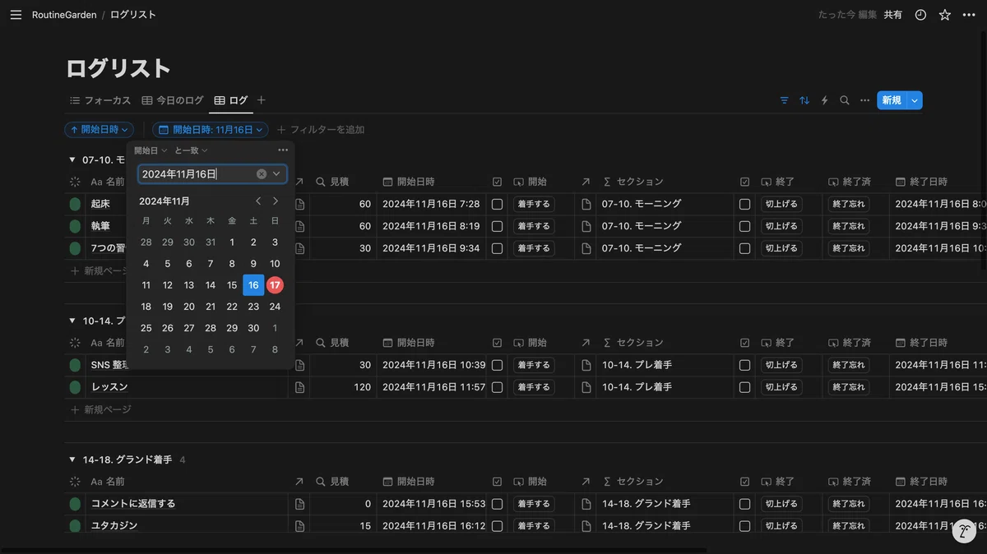The width and height of the screenshot is (987, 554).
Task: Collapse the 07-10 group triangle
Action: click(x=72, y=159)
